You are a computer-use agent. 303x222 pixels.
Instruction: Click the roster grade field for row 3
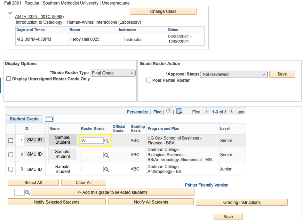(x=92, y=169)
